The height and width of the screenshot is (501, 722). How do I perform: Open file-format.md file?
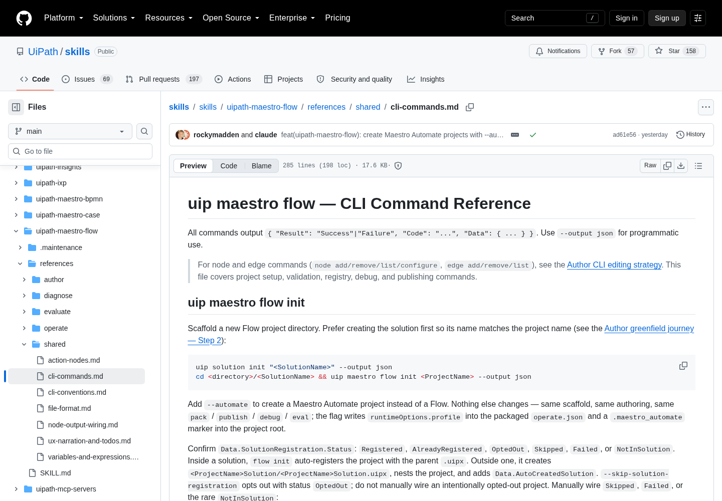pyautogui.click(x=69, y=408)
